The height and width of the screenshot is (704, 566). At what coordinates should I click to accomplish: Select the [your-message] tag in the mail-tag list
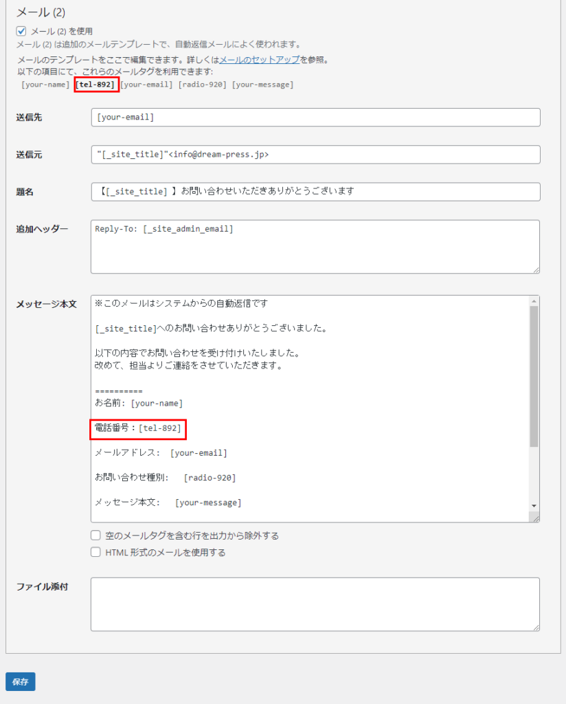pos(262,85)
